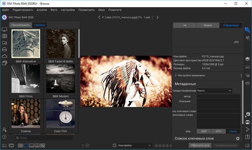Click the Print icon in right sidebar
Image resolution: width=252 pixels, height=150 pixels.
tap(247, 122)
